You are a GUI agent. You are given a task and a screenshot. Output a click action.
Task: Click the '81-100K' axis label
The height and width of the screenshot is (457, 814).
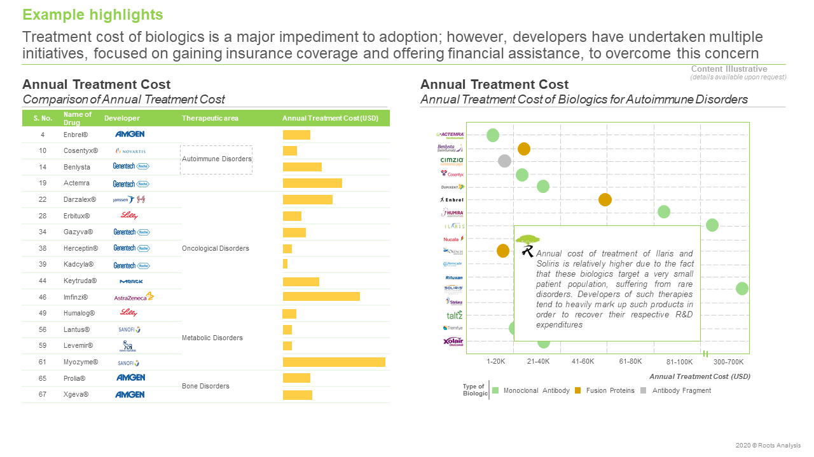coord(680,362)
